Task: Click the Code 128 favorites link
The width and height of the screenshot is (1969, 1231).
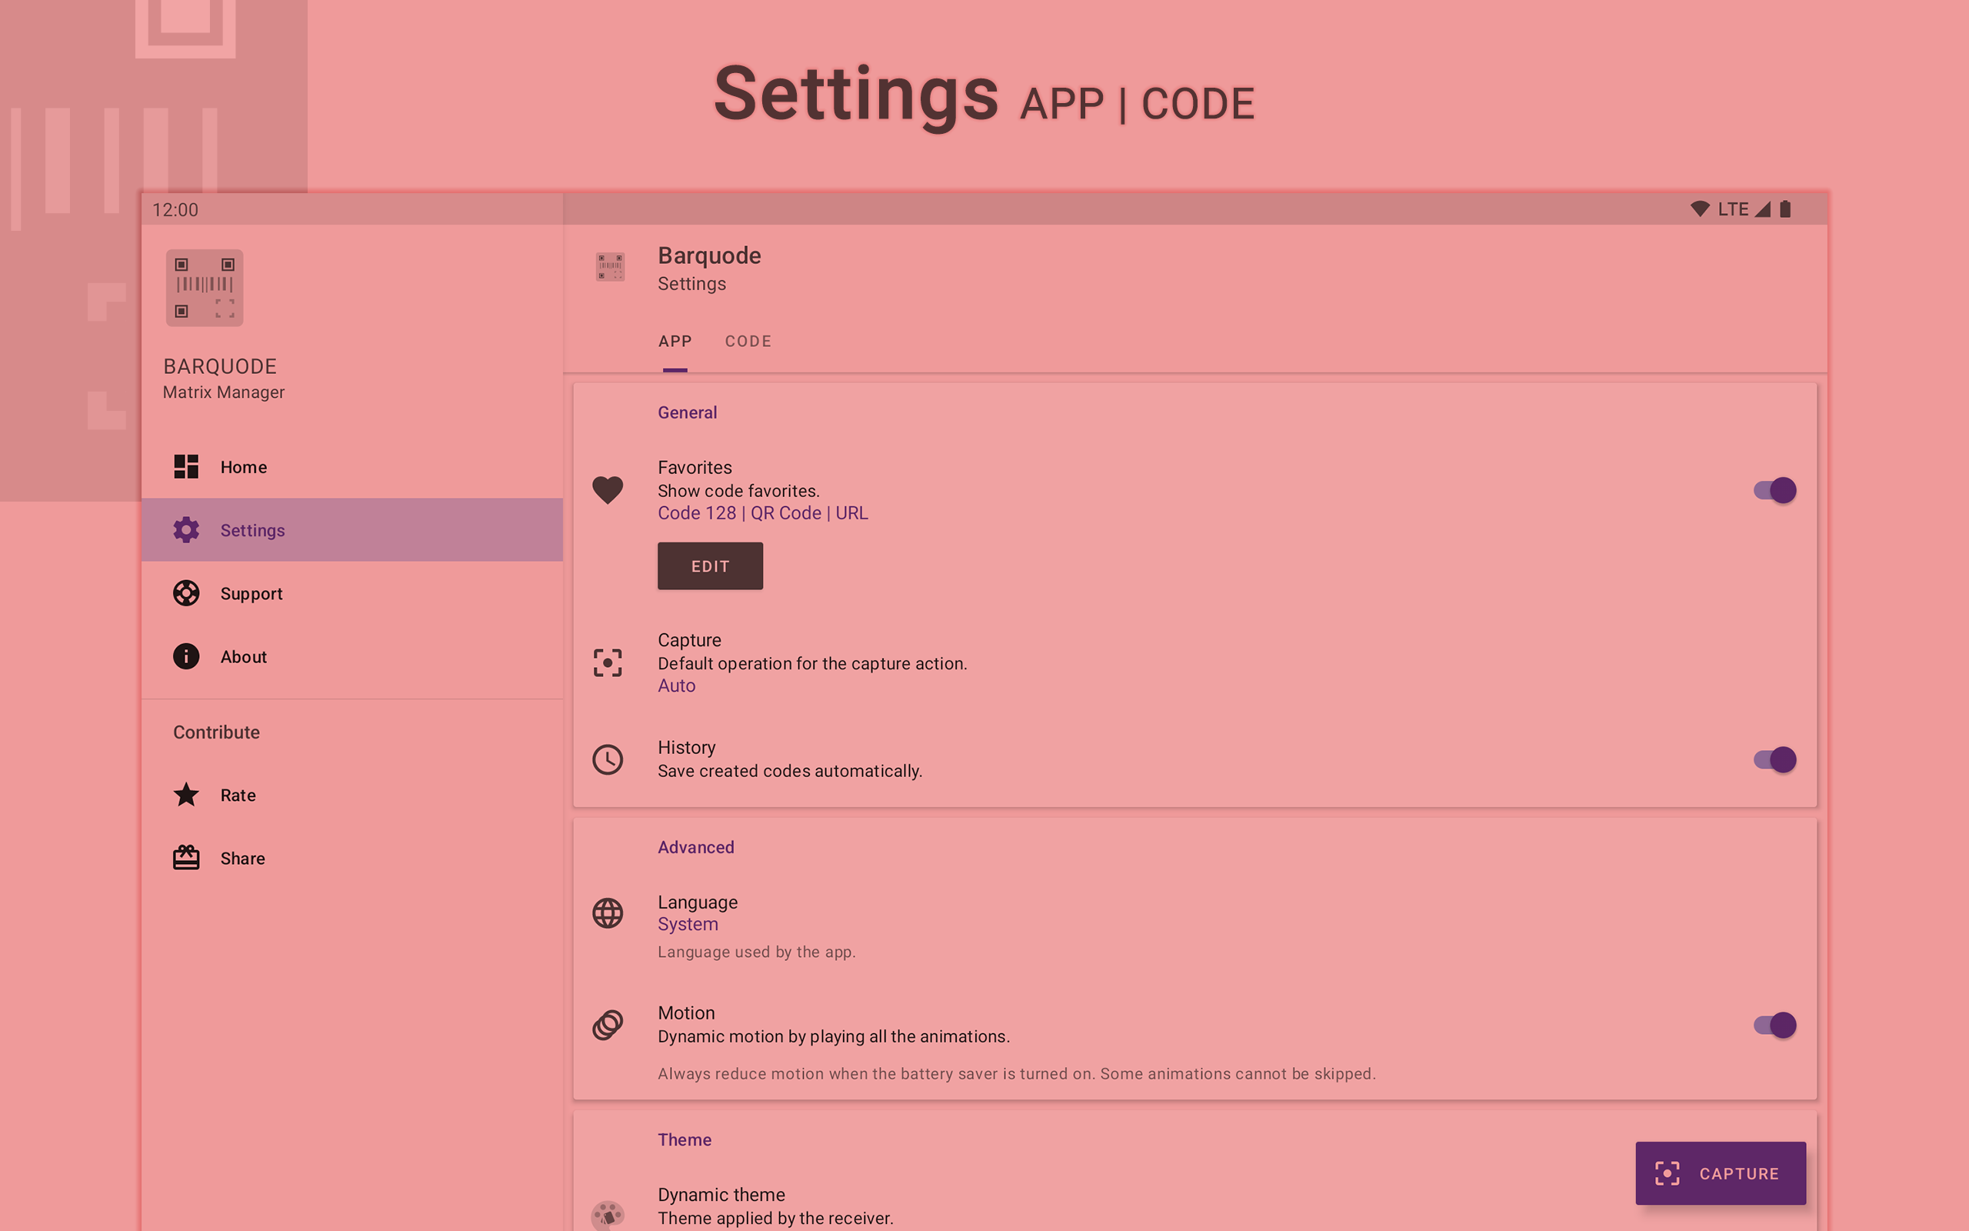Action: pyautogui.click(x=697, y=512)
